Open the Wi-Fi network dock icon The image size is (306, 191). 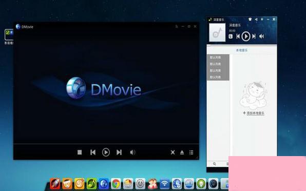click(x=165, y=184)
